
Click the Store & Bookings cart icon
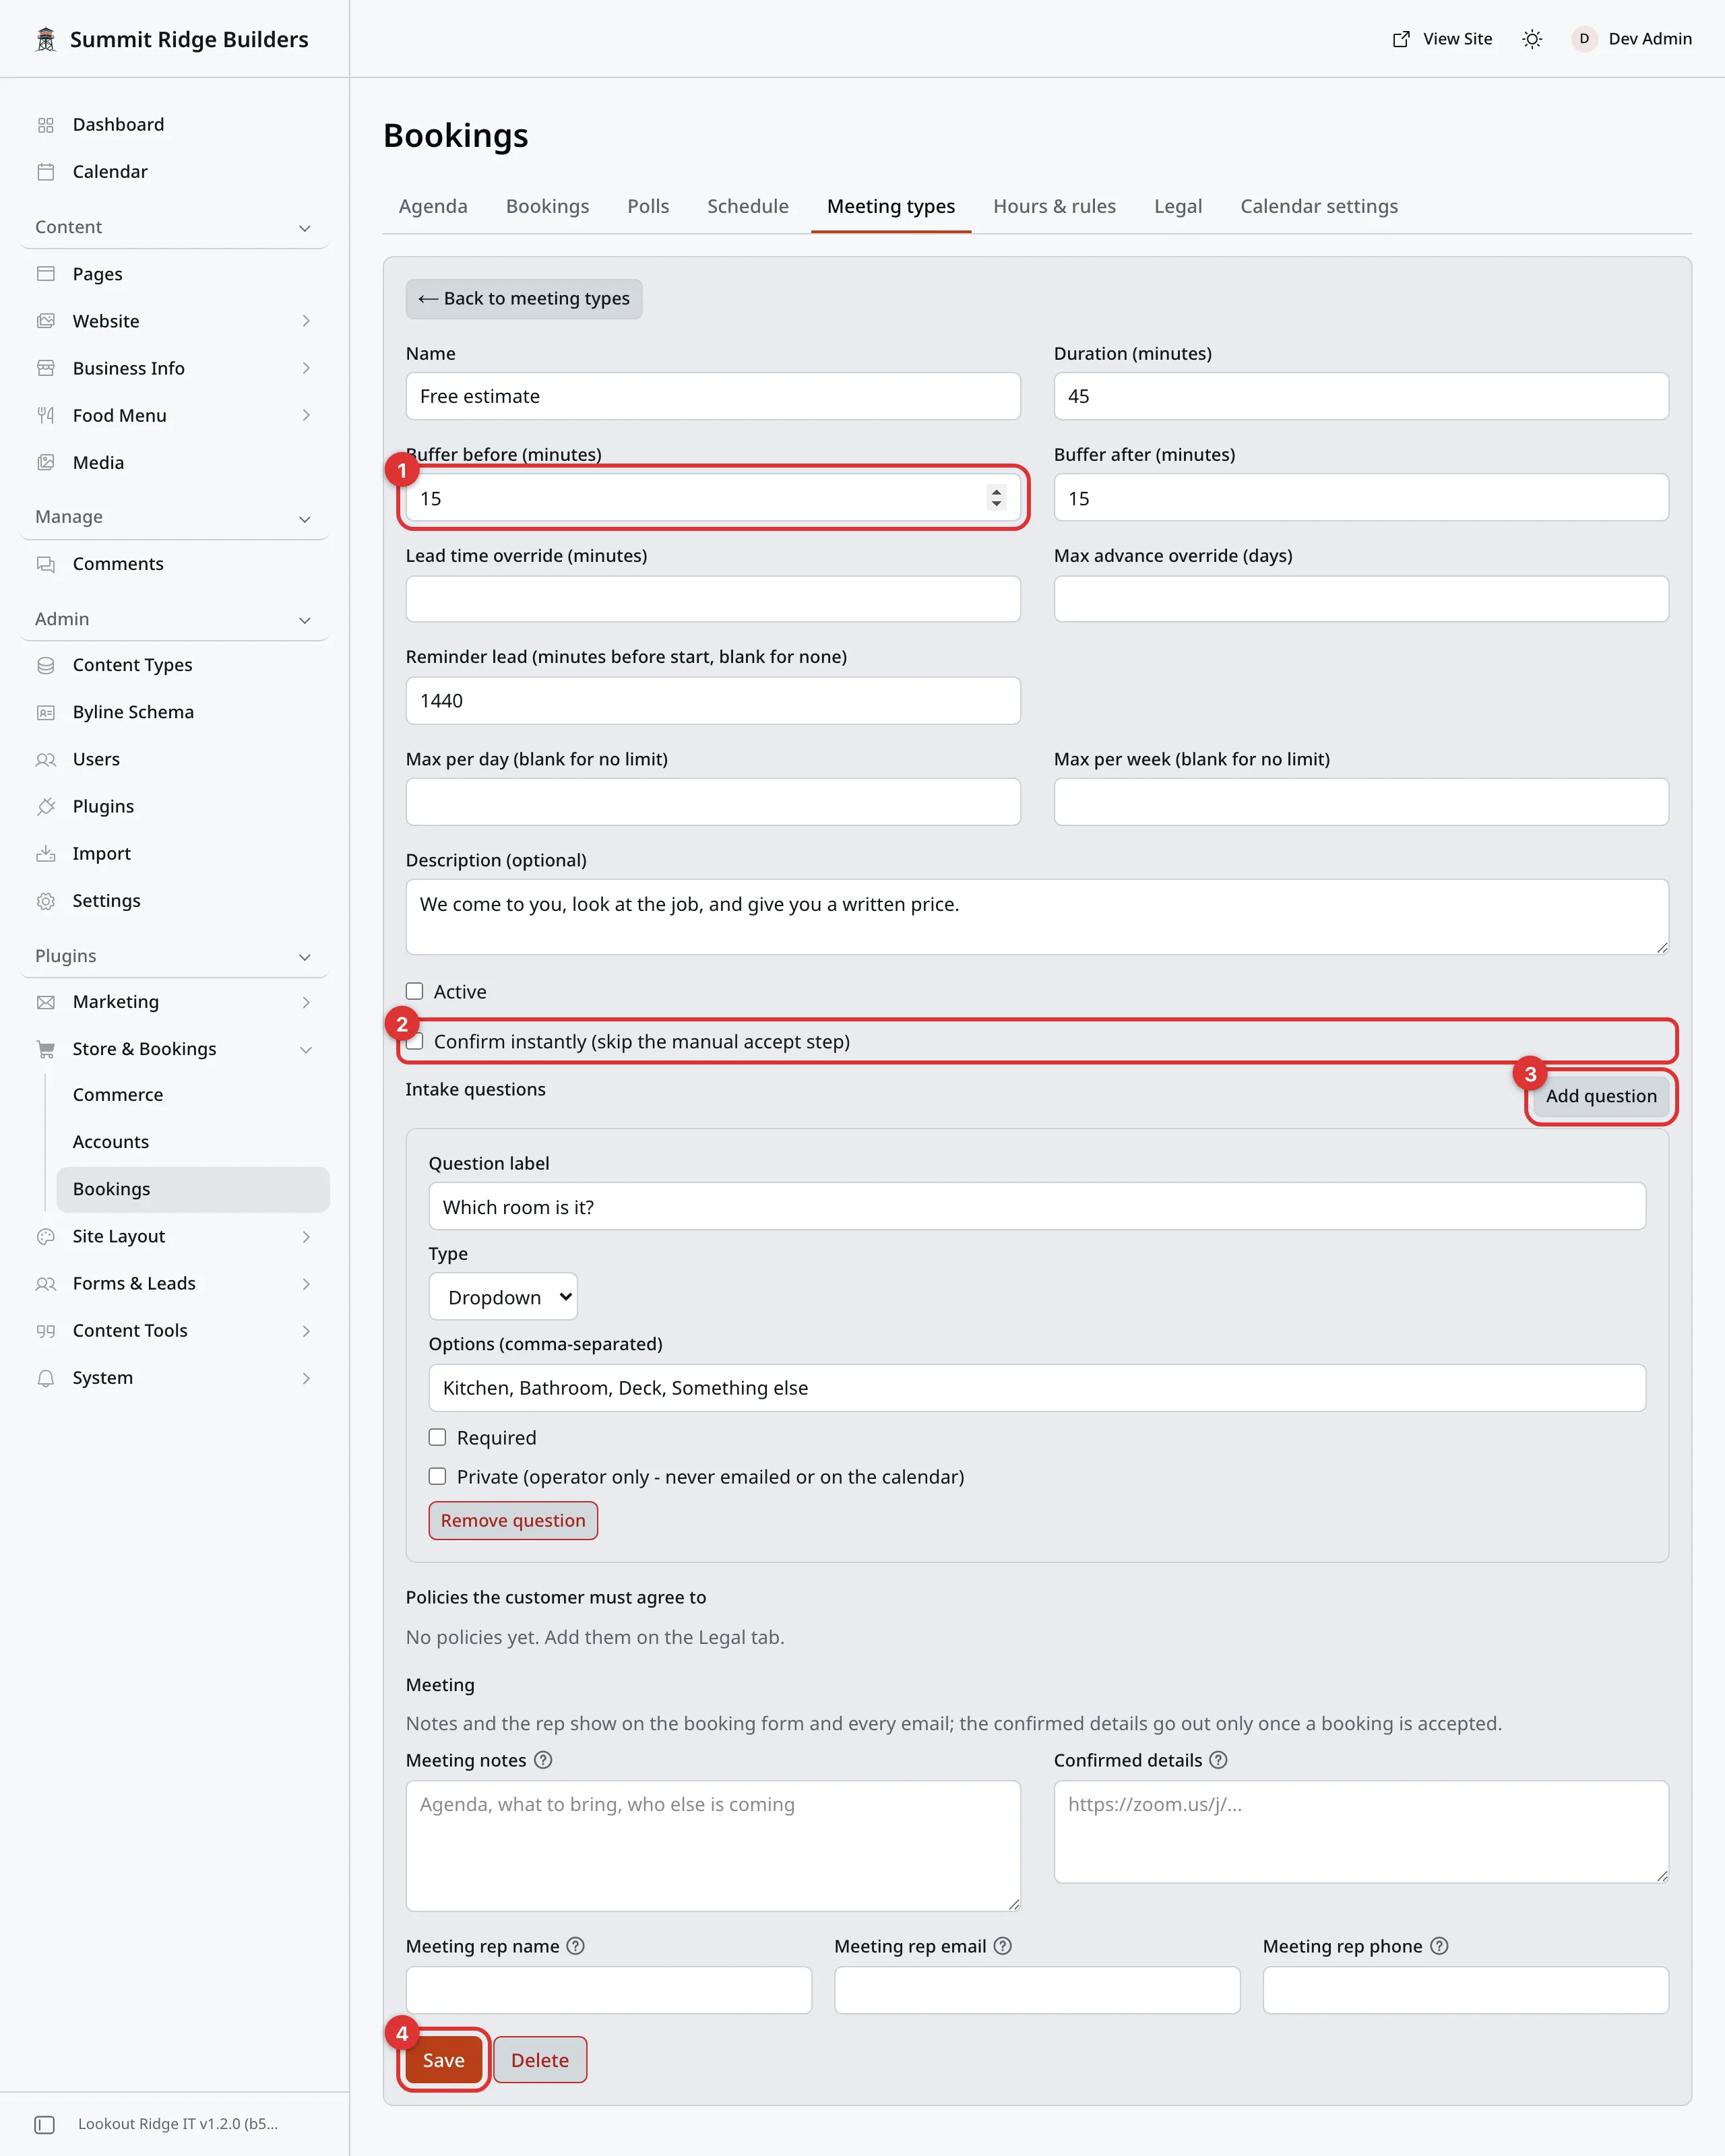pos(46,1049)
